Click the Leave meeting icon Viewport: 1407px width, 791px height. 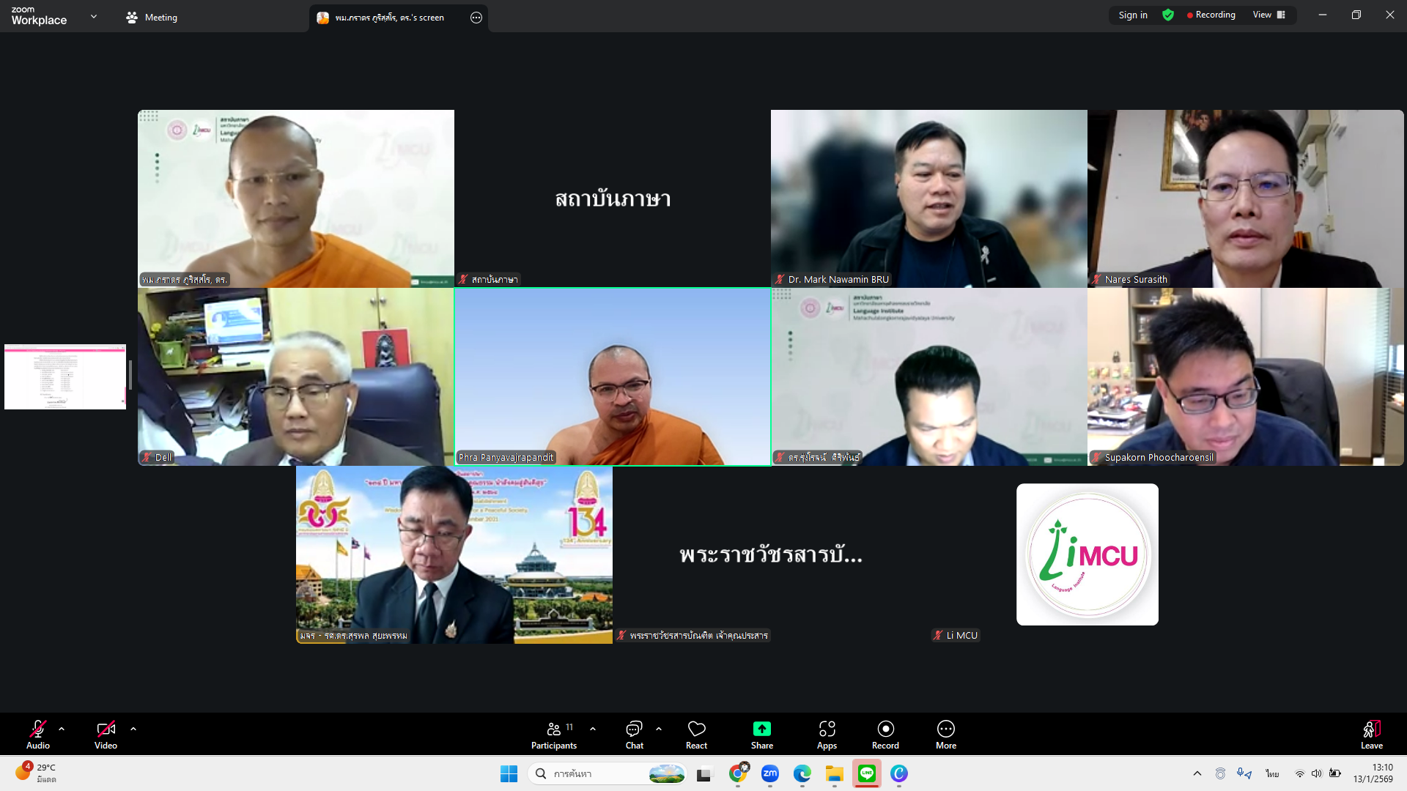coord(1371,729)
